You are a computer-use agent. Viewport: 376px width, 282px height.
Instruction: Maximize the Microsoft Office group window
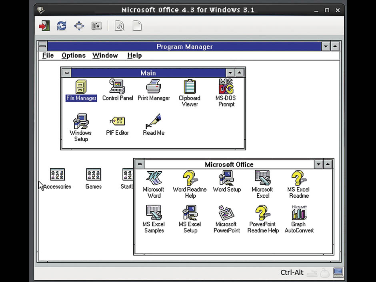[x=328, y=164]
